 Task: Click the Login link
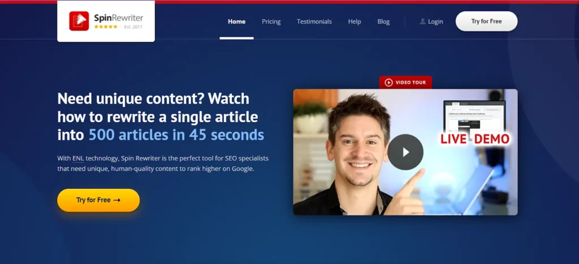point(435,21)
